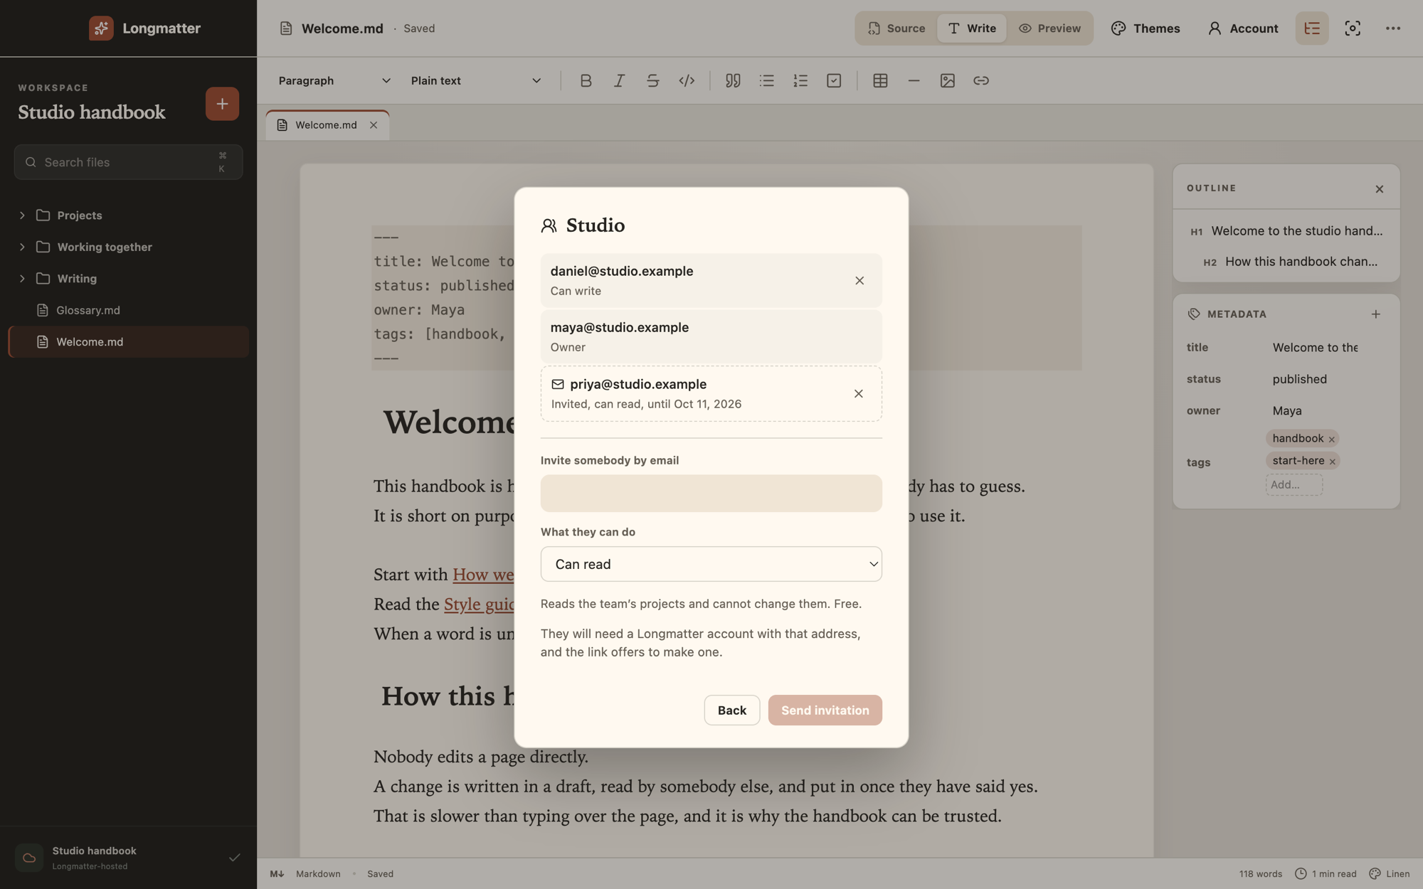Open the more options ellipsis menu
The image size is (1423, 889).
(1393, 28)
